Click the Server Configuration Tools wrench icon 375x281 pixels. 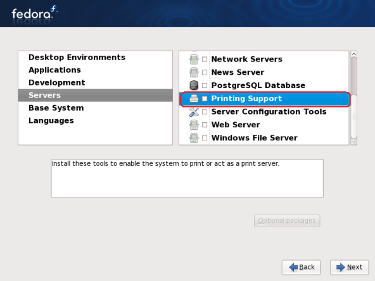click(194, 112)
